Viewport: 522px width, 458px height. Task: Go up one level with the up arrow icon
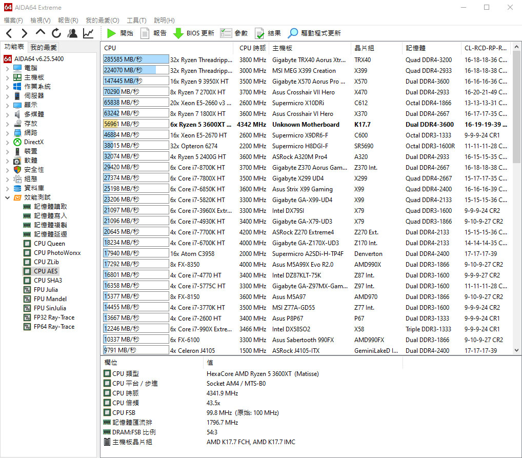pos(41,32)
